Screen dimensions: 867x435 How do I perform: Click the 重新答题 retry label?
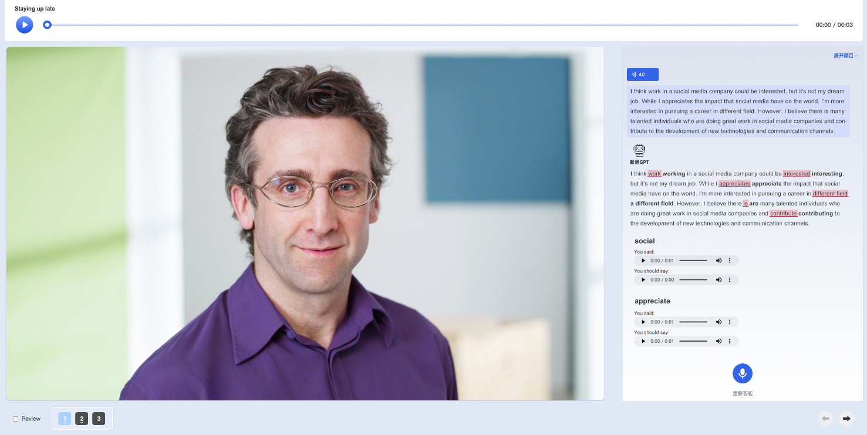743,393
